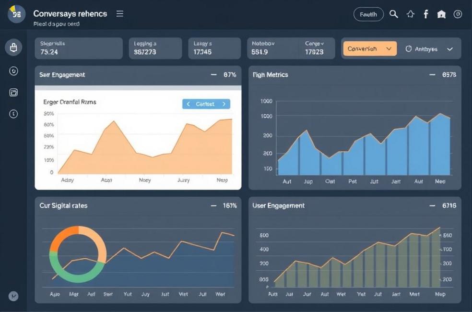Click the second circular icon in left sidebar
472x312 pixels.
[x=14, y=71]
